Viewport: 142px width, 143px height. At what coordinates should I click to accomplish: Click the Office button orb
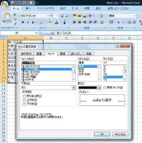coord(4,5)
